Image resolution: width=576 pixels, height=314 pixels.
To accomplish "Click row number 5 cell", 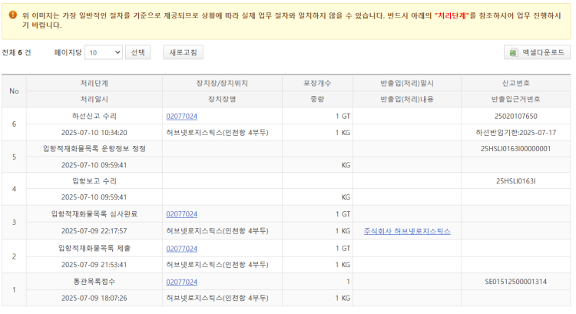I will 14,157.
